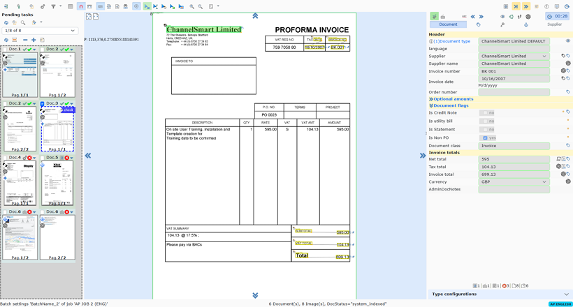Toggle the Is Non PO switch
Image resolution: width=573 pixels, height=307 pixels.
pos(488,138)
